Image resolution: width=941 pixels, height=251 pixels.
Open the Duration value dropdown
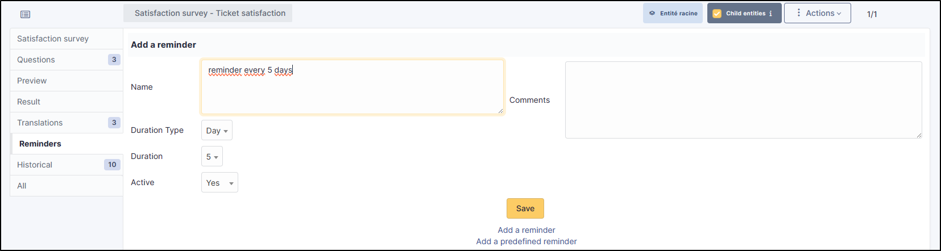point(212,157)
